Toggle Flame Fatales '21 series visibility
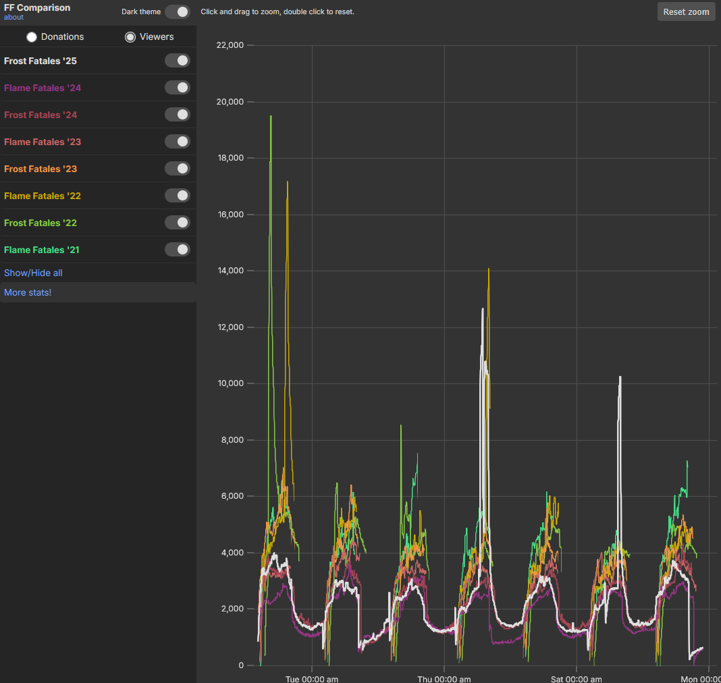This screenshot has width=721, height=683. pos(178,250)
